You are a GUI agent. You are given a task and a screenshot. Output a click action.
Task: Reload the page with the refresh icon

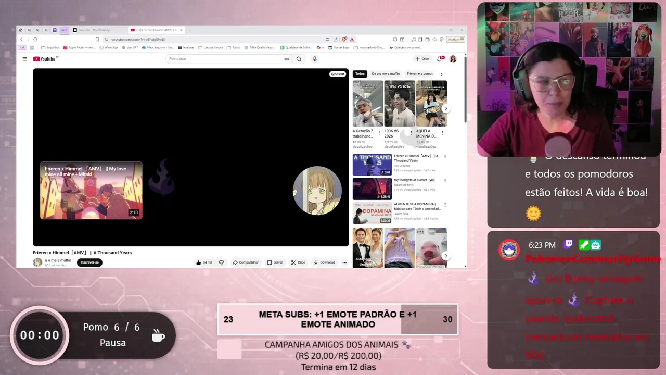[35, 39]
